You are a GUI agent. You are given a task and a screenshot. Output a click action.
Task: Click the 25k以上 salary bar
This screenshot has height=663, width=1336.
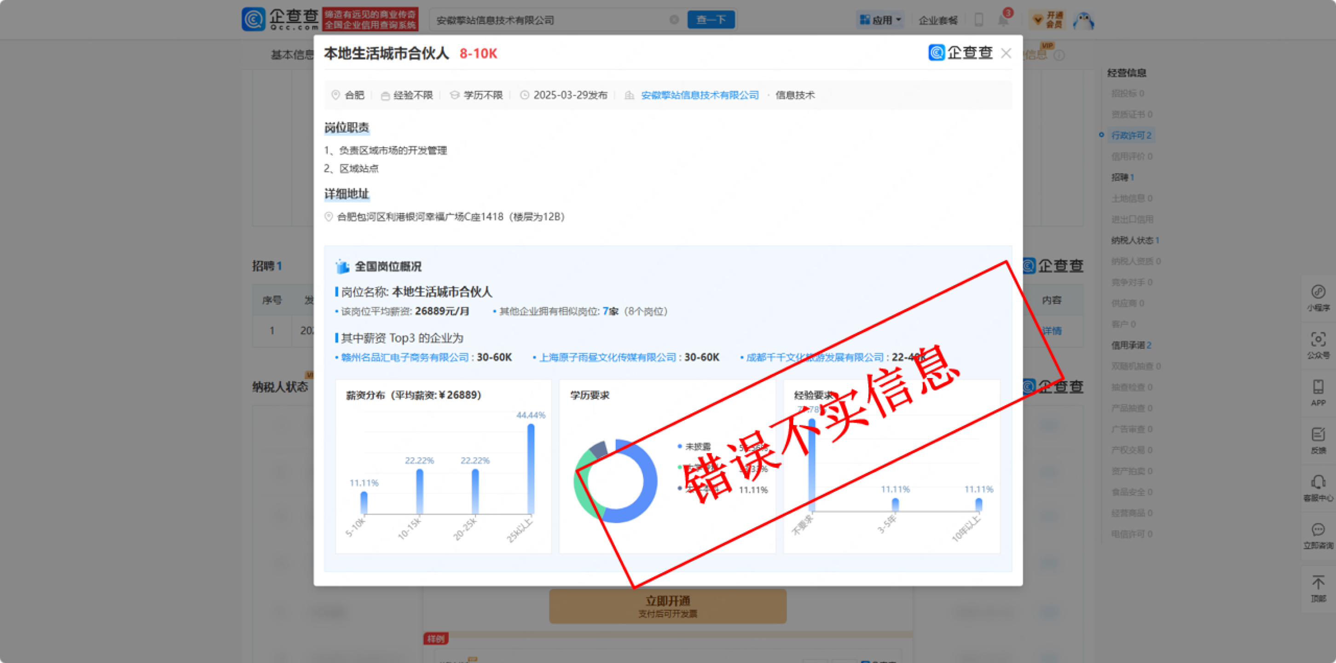(531, 468)
